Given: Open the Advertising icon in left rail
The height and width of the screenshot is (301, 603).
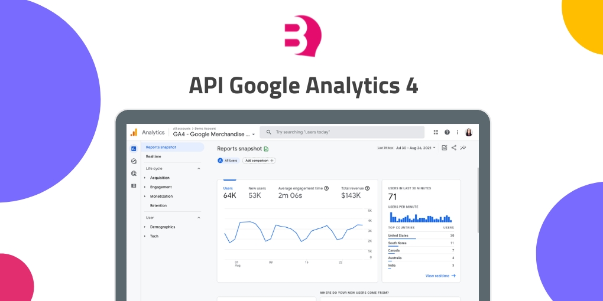Looking at the screenshot, I should (134, 173).
